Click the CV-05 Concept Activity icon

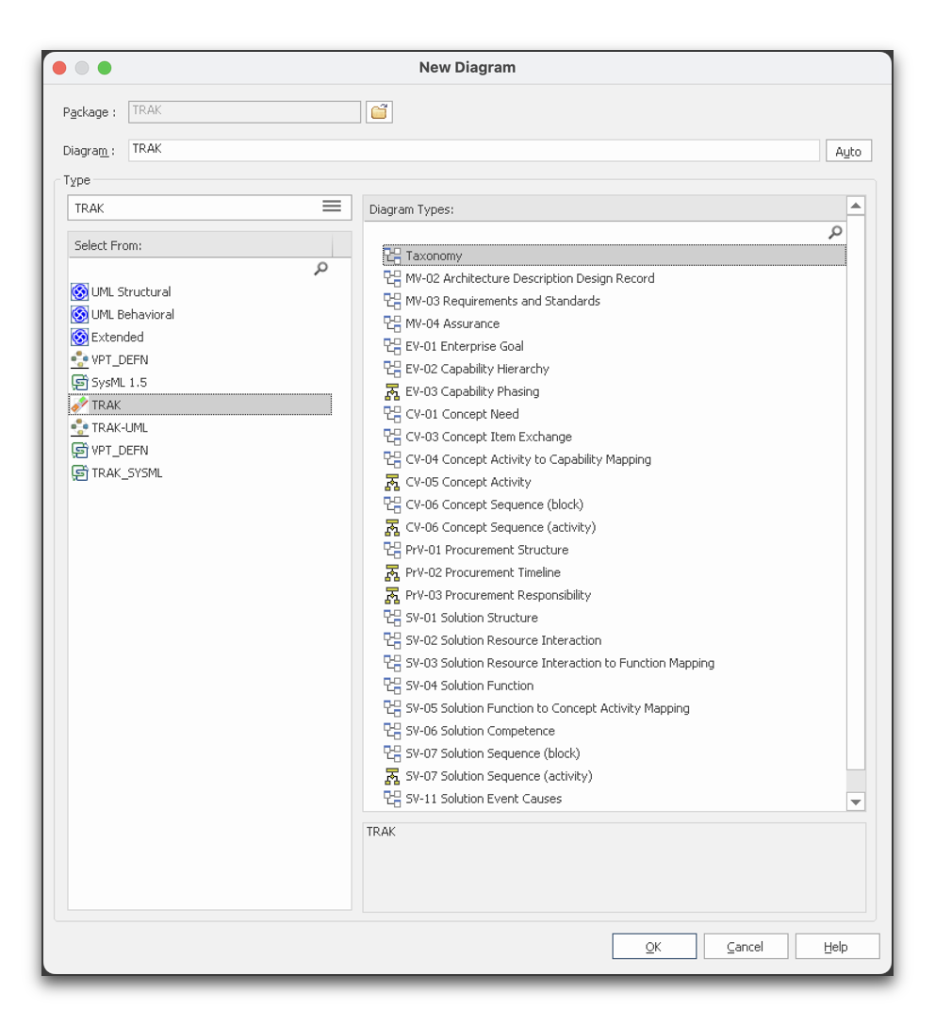392,483
